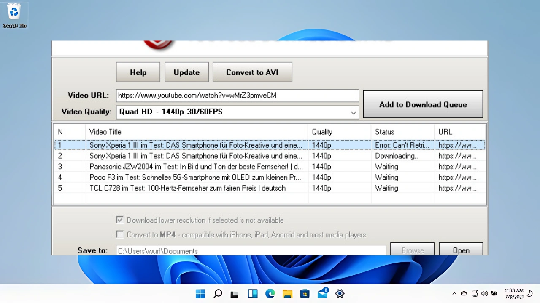Image resolution: width=540 pixels, height=303 pixels.
Task: Select row 2 Sony Xperia downloading
Action: pyautogui.click(x=270, y=156)
